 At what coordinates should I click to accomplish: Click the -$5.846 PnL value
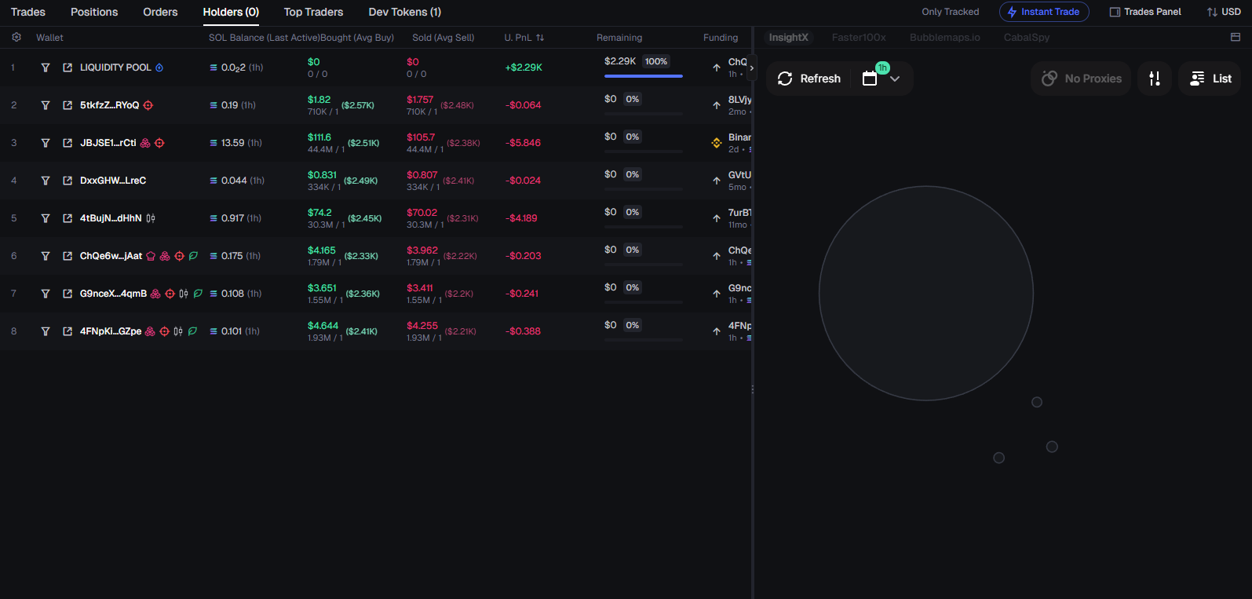[523, 143]
